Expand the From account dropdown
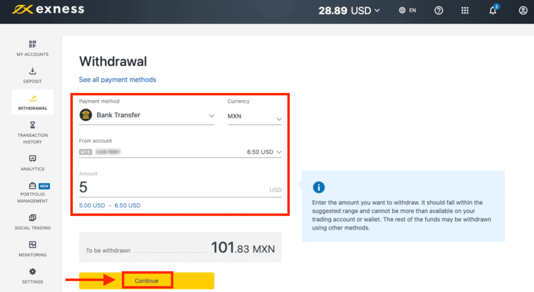Viewport: 534px width, 292px height. point(180,152)
